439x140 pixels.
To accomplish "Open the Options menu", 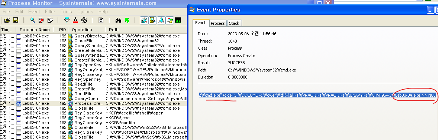I will click(x=85, y=12).
